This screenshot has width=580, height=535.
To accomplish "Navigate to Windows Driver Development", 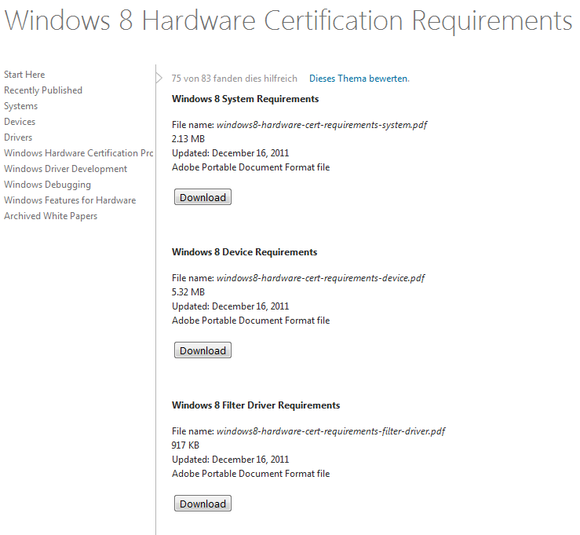I will point(65,169).
